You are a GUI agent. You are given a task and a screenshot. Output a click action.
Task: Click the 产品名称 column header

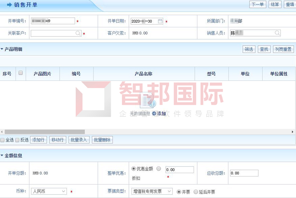pyautogui.click(x=144, y=74)
